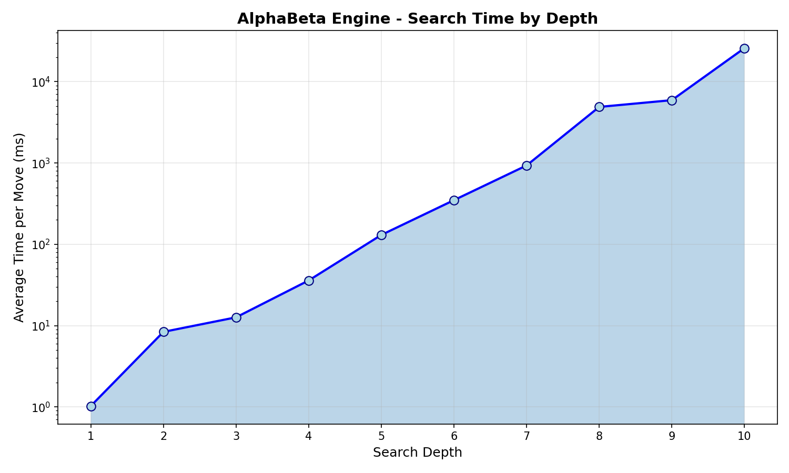789x473 pixels.
Task: Select the data point at depth 8
Action: click(599, 107)
